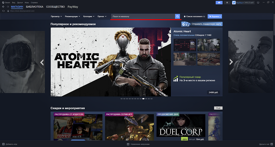Open the Очень положительные reviews link

[184, 35]
